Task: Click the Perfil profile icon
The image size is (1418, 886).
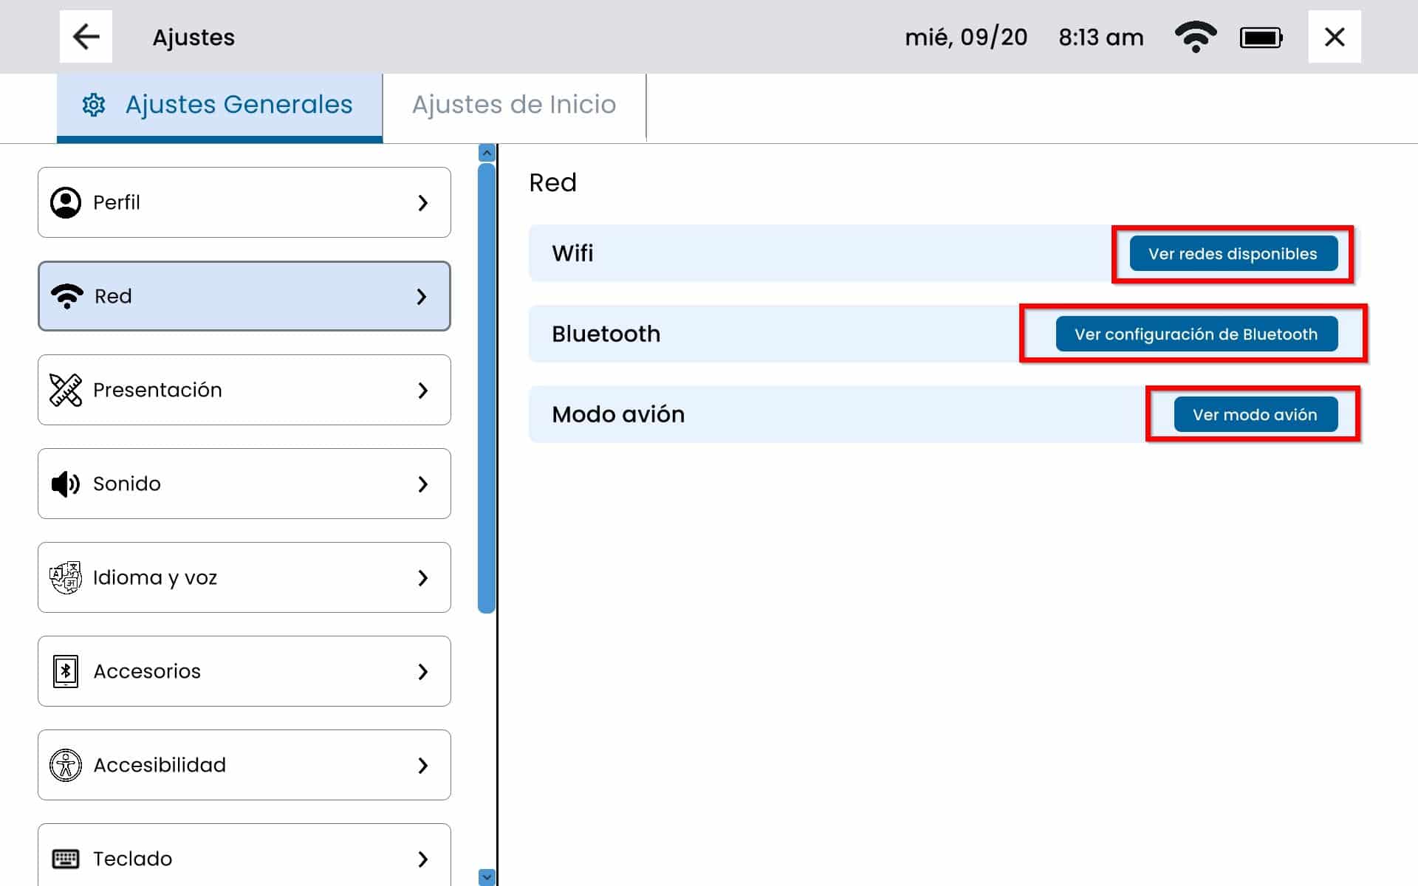Action: [66, 202]
